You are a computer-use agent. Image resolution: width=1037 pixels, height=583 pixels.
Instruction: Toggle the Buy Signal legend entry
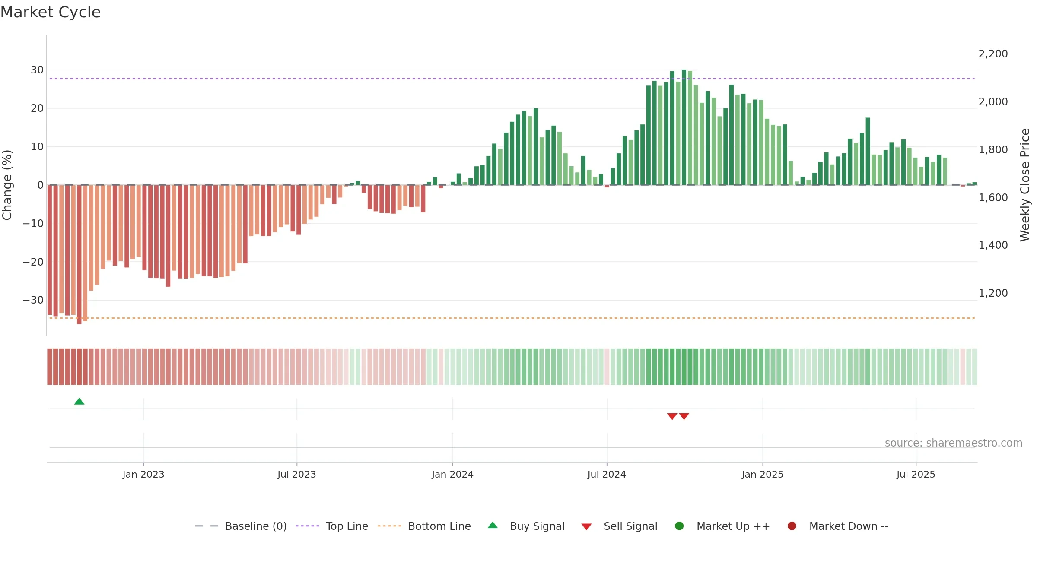(x=526, y=526)
